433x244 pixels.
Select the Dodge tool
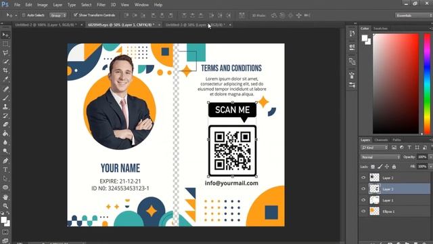[x=5, y=151]
